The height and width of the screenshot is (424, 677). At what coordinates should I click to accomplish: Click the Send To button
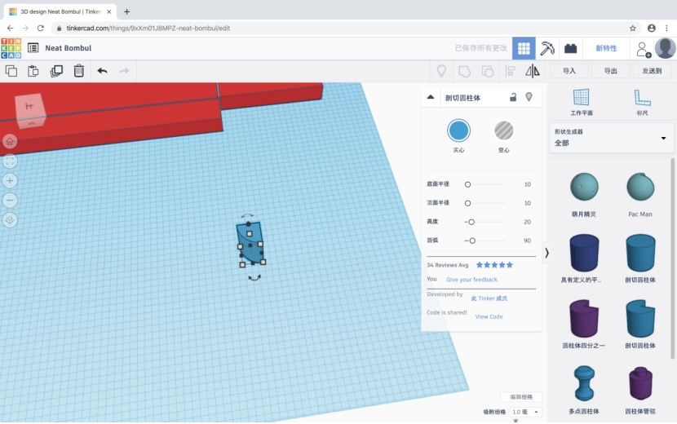[652, 71]
